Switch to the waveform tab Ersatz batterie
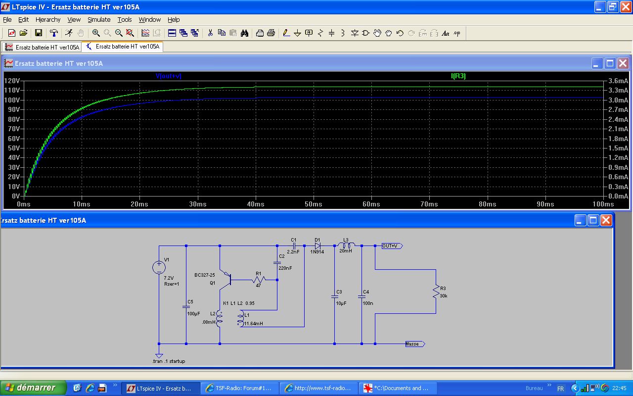Image resolution: width=633 pixels, height=396 pixels. point(42,47)
